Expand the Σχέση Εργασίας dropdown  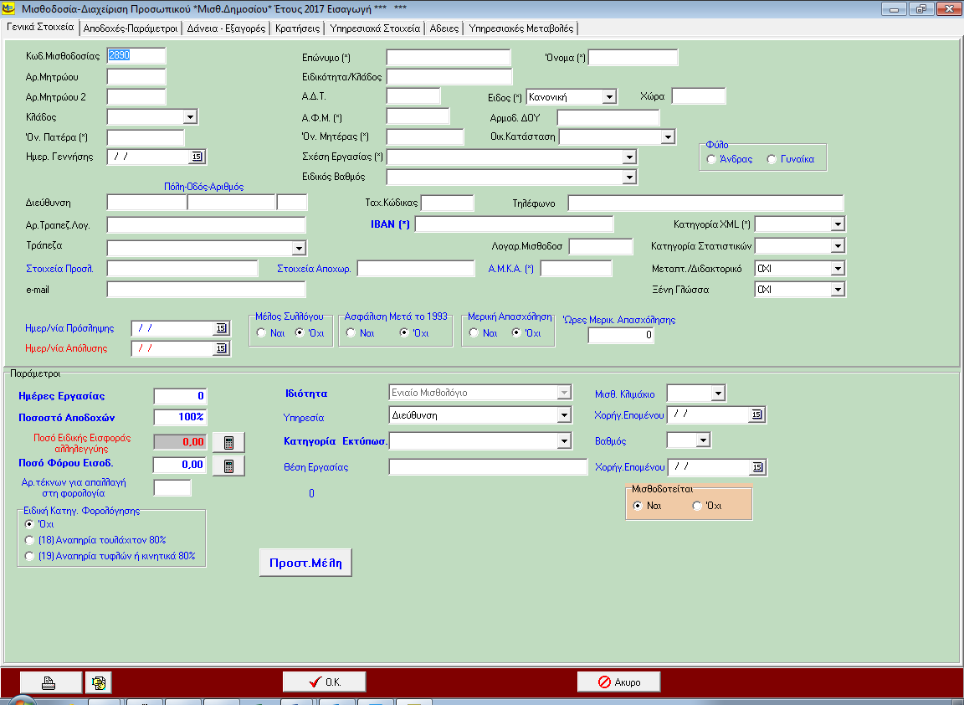click(x=629, y=157)
